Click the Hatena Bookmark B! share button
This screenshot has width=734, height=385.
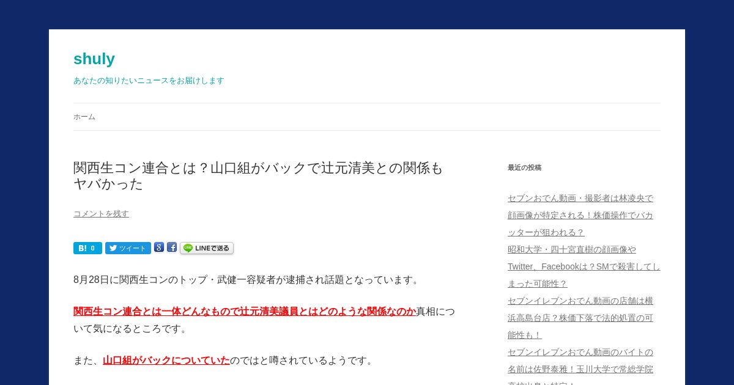(x=87, y=248)
